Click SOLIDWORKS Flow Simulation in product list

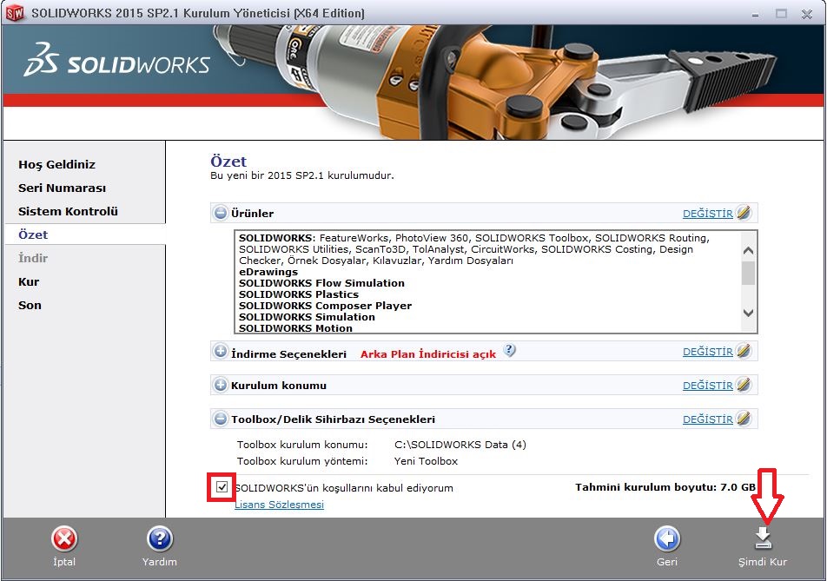coord(321,283)
